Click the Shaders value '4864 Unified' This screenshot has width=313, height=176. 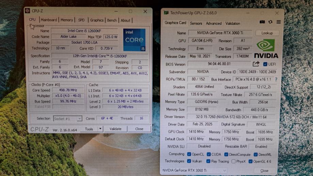204,87
